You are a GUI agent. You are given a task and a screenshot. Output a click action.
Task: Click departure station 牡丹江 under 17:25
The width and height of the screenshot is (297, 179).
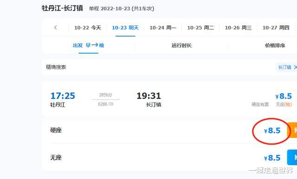coord(58,105)
